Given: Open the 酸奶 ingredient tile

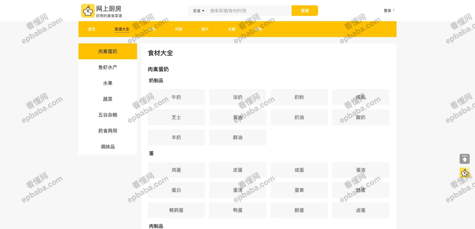Looking at the screenshot, I should point(360,117).
